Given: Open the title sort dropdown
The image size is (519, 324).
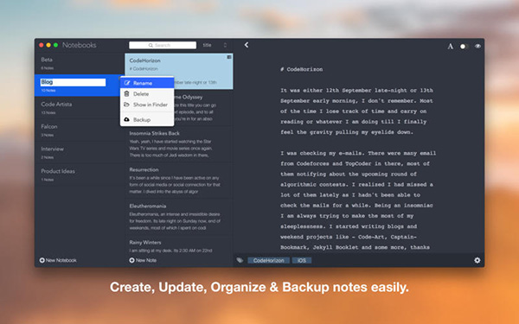Looking at the screenshot, I should coord(208,45).
